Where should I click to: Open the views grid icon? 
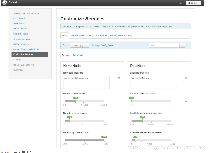(x=181, y=3)
